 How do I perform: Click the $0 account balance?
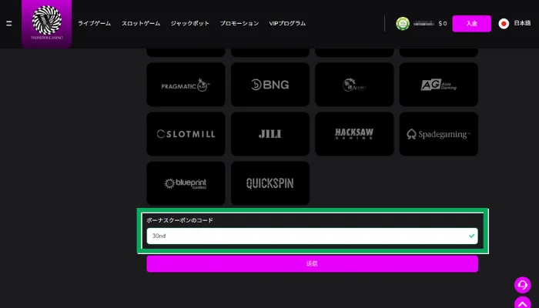click(x=443, y=24)
